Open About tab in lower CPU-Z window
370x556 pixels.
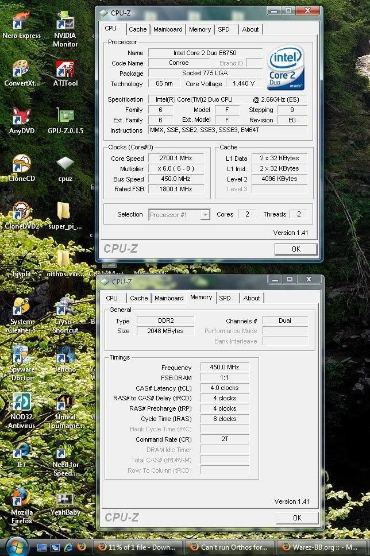[x=252, y=298]
